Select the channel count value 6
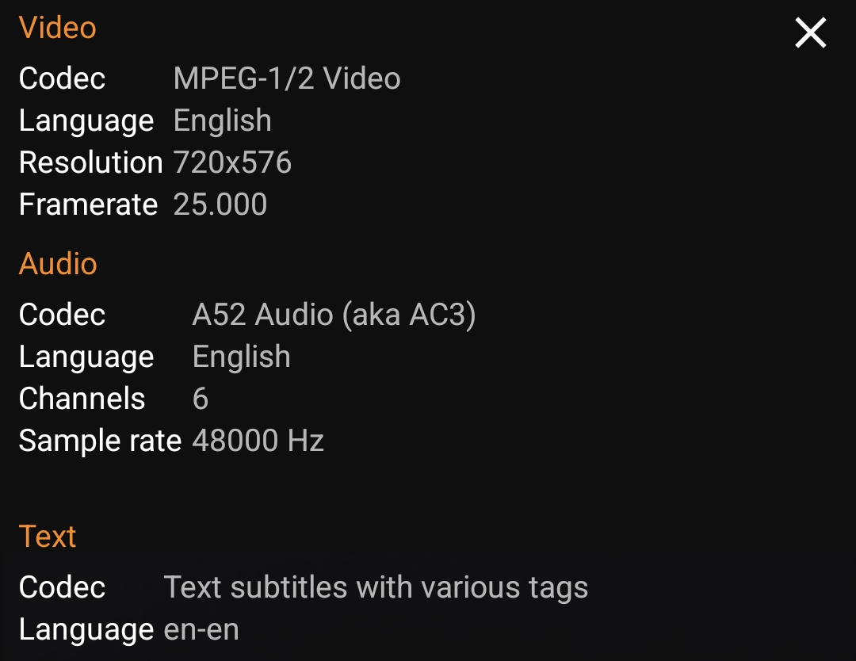Screen dimensions: 856x661 tap(201, 399)
